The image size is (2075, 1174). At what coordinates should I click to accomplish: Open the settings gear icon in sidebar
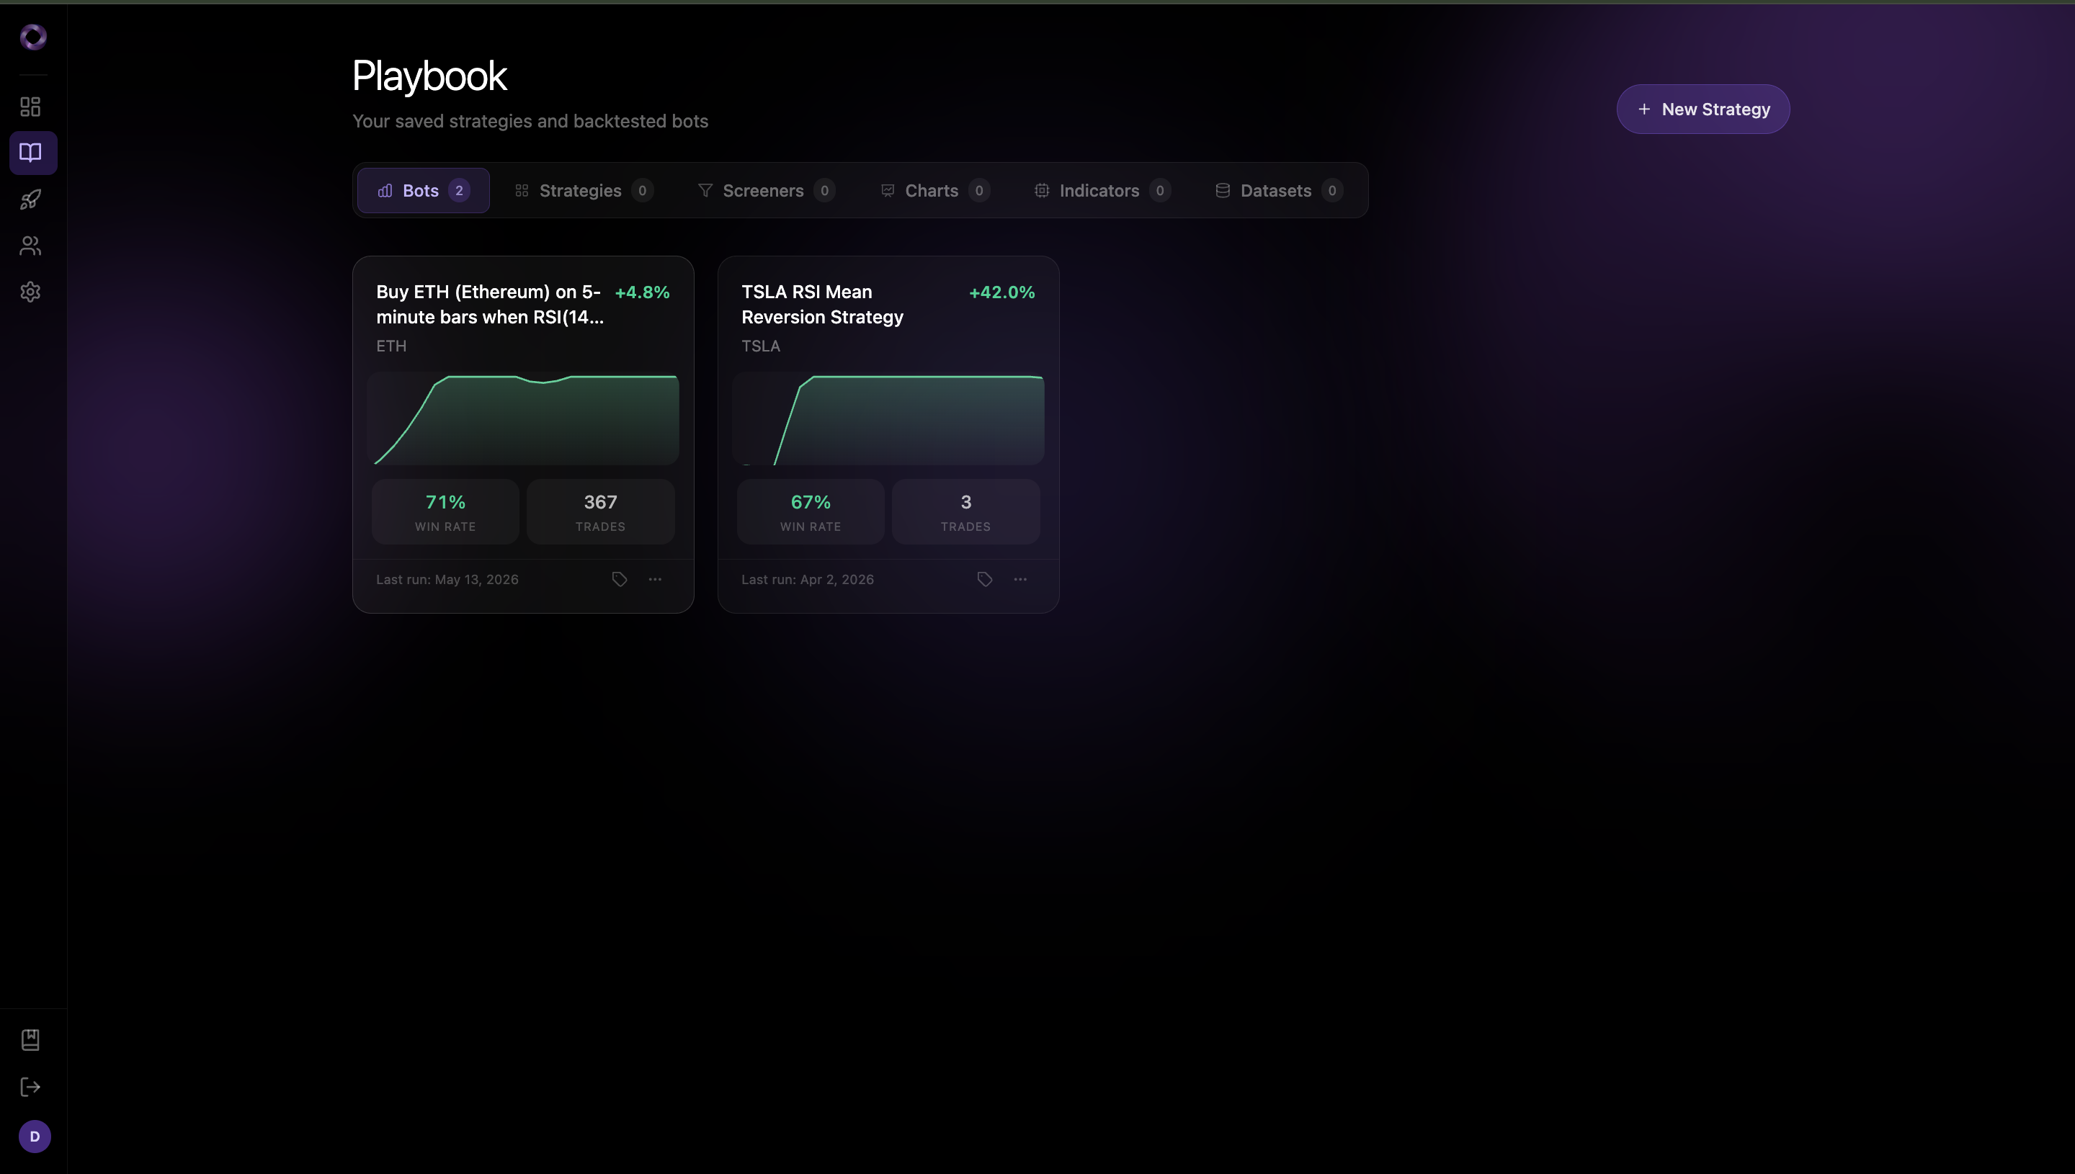31,291
